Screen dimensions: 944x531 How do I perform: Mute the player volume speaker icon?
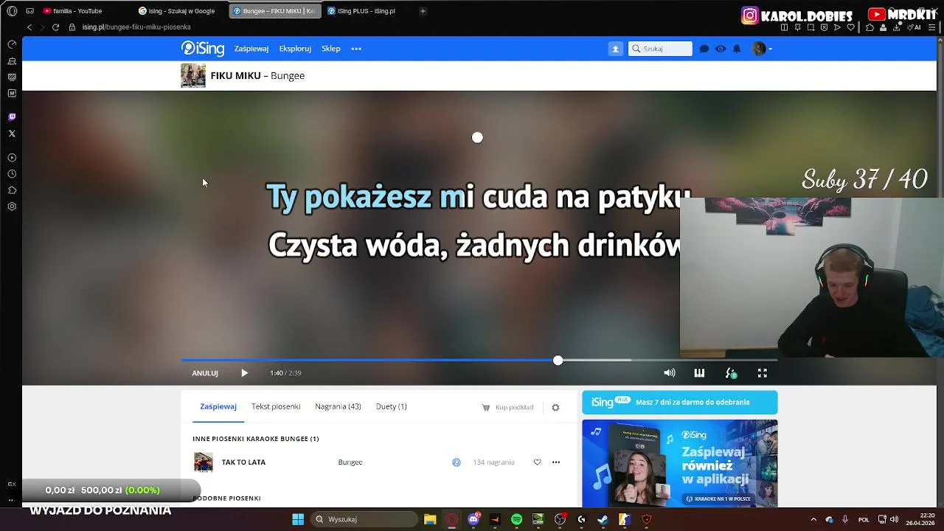click(x=670, y=373)
